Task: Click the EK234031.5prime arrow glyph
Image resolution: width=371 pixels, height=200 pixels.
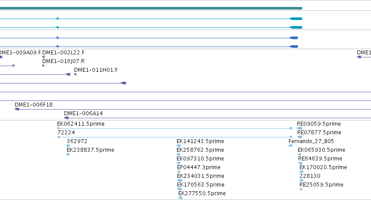Action: 179,180
